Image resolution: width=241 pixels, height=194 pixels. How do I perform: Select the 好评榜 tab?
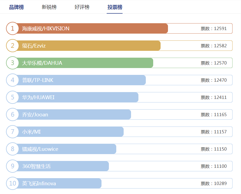pyautogui.click(x=82, y=7)
